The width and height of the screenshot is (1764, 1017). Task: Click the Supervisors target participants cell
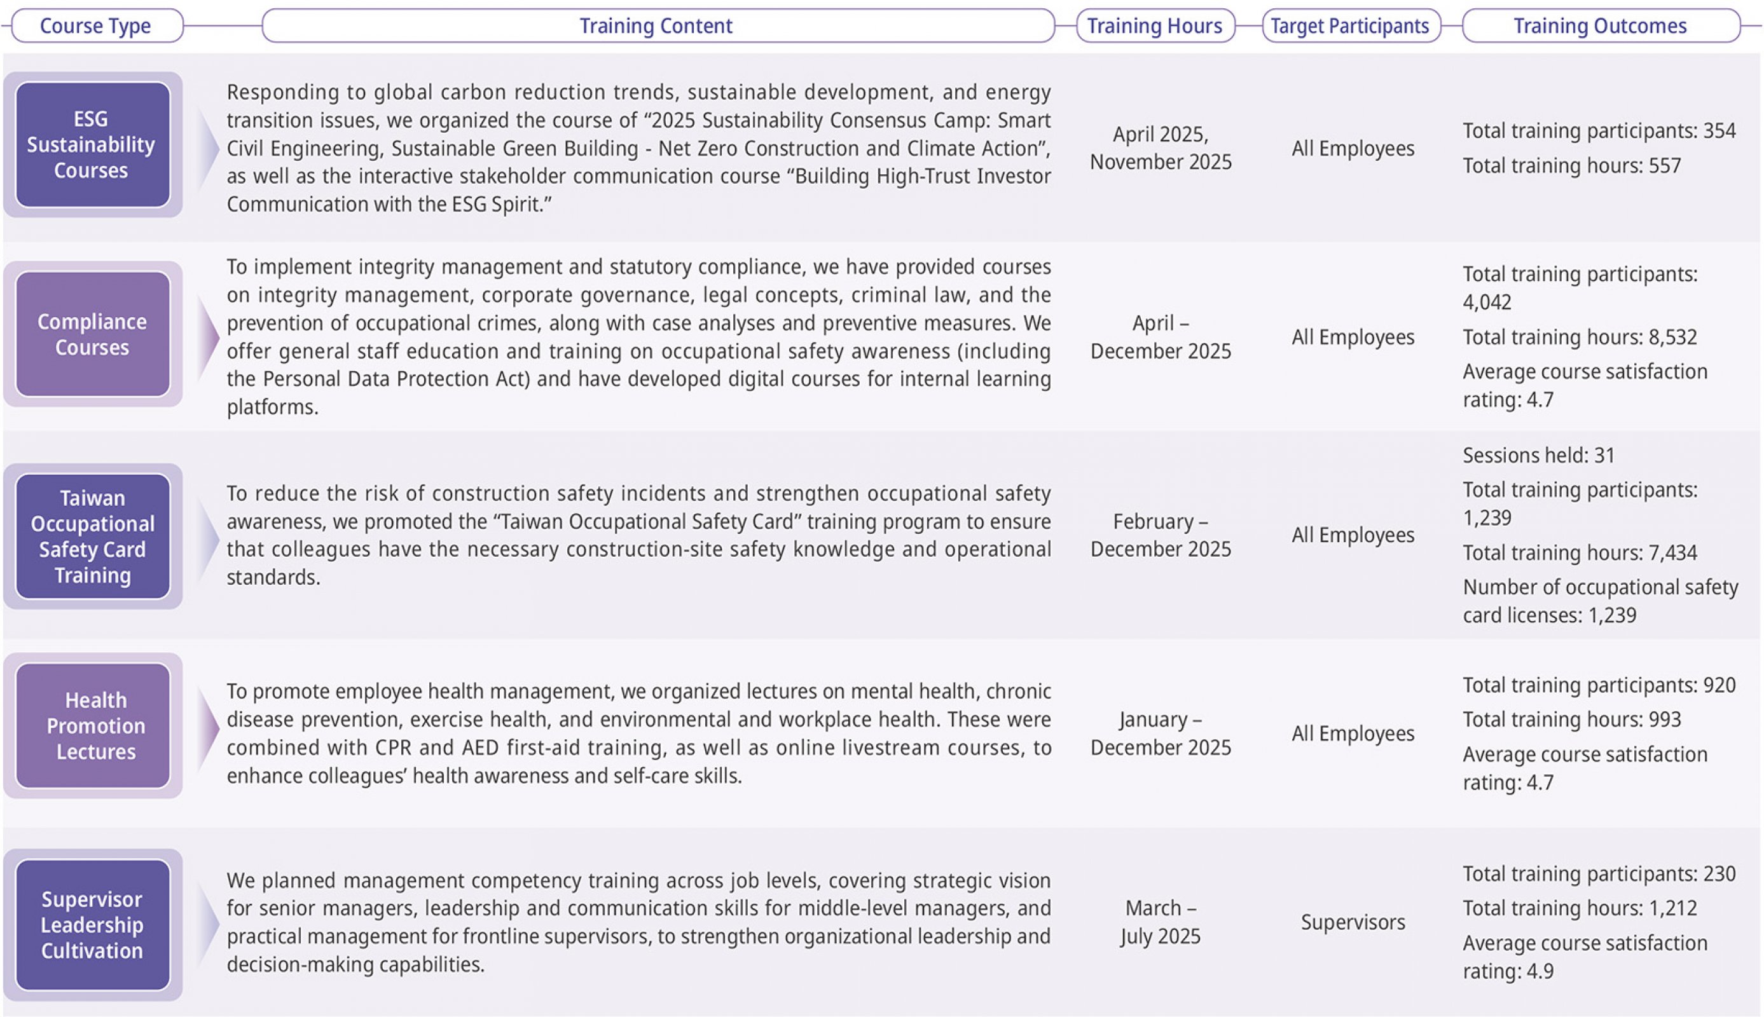click(x=1353, y=922)
